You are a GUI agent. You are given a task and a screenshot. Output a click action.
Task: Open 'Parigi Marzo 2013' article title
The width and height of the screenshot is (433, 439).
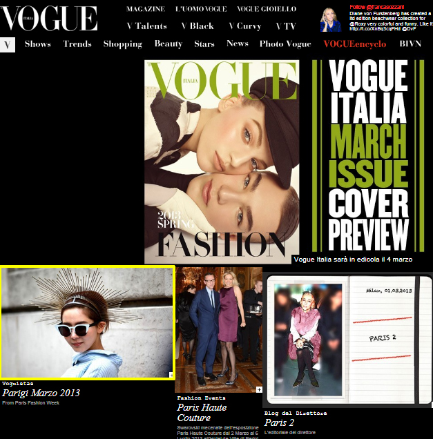[x=41, y=393]
